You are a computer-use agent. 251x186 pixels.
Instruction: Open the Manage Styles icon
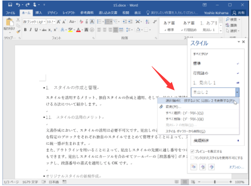click(211, 167)
